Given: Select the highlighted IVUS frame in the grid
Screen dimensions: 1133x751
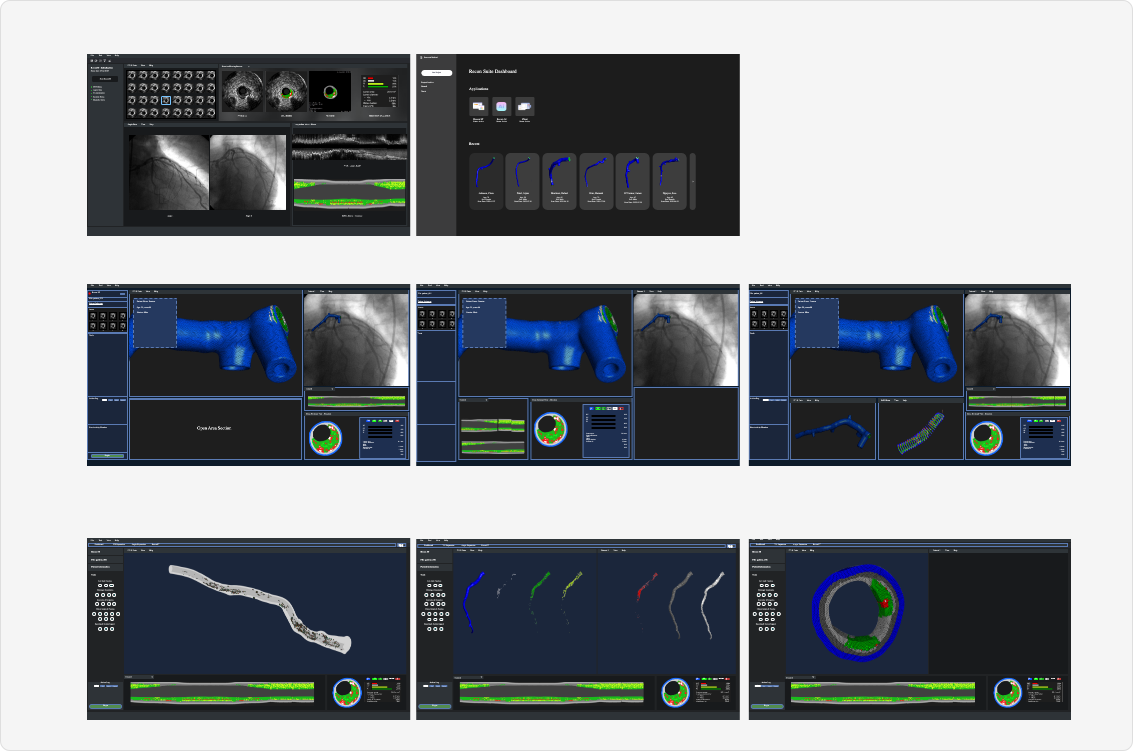Looking at the screenshot, I should point(166,100).
